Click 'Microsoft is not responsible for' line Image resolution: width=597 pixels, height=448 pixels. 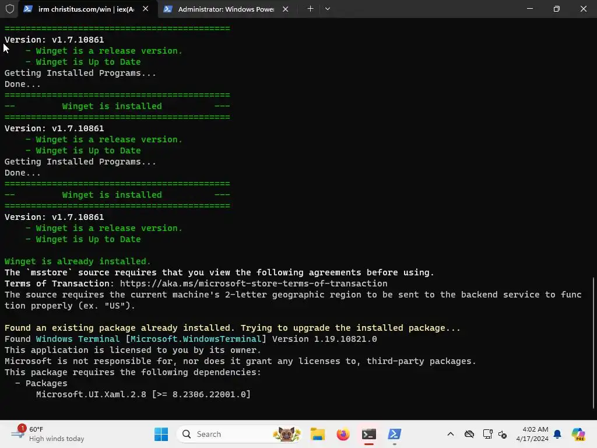[240, 360]
